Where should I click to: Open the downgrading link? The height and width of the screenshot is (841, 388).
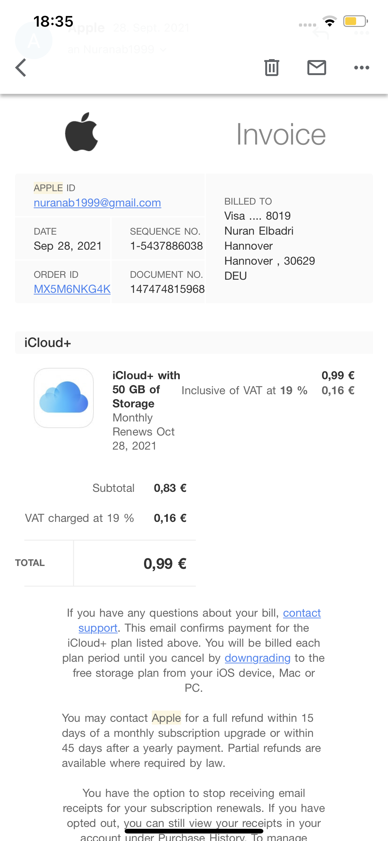pyautogui.click(x=257, y=658)
